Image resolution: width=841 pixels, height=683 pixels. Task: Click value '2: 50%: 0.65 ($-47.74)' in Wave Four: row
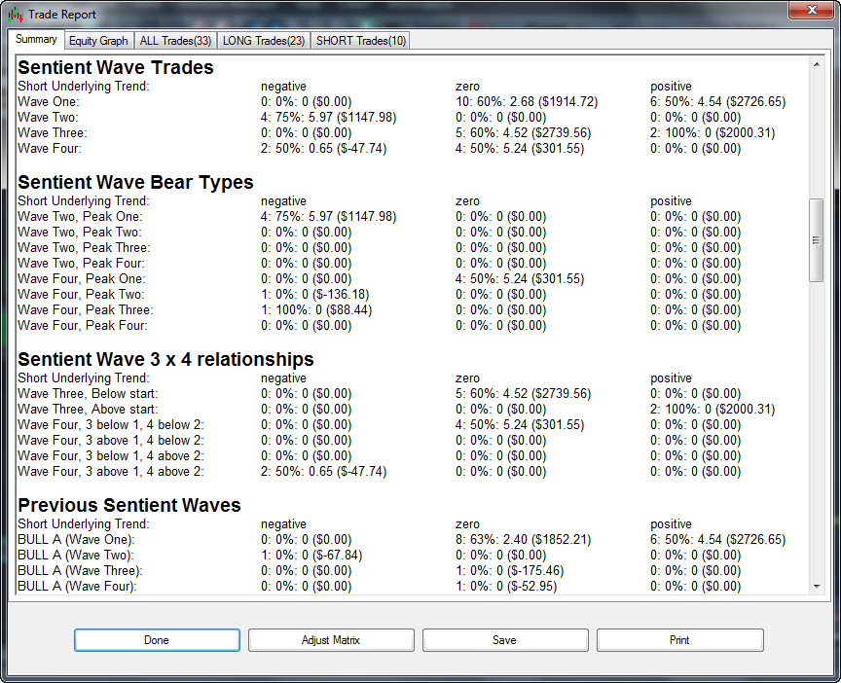pos(323,149)
